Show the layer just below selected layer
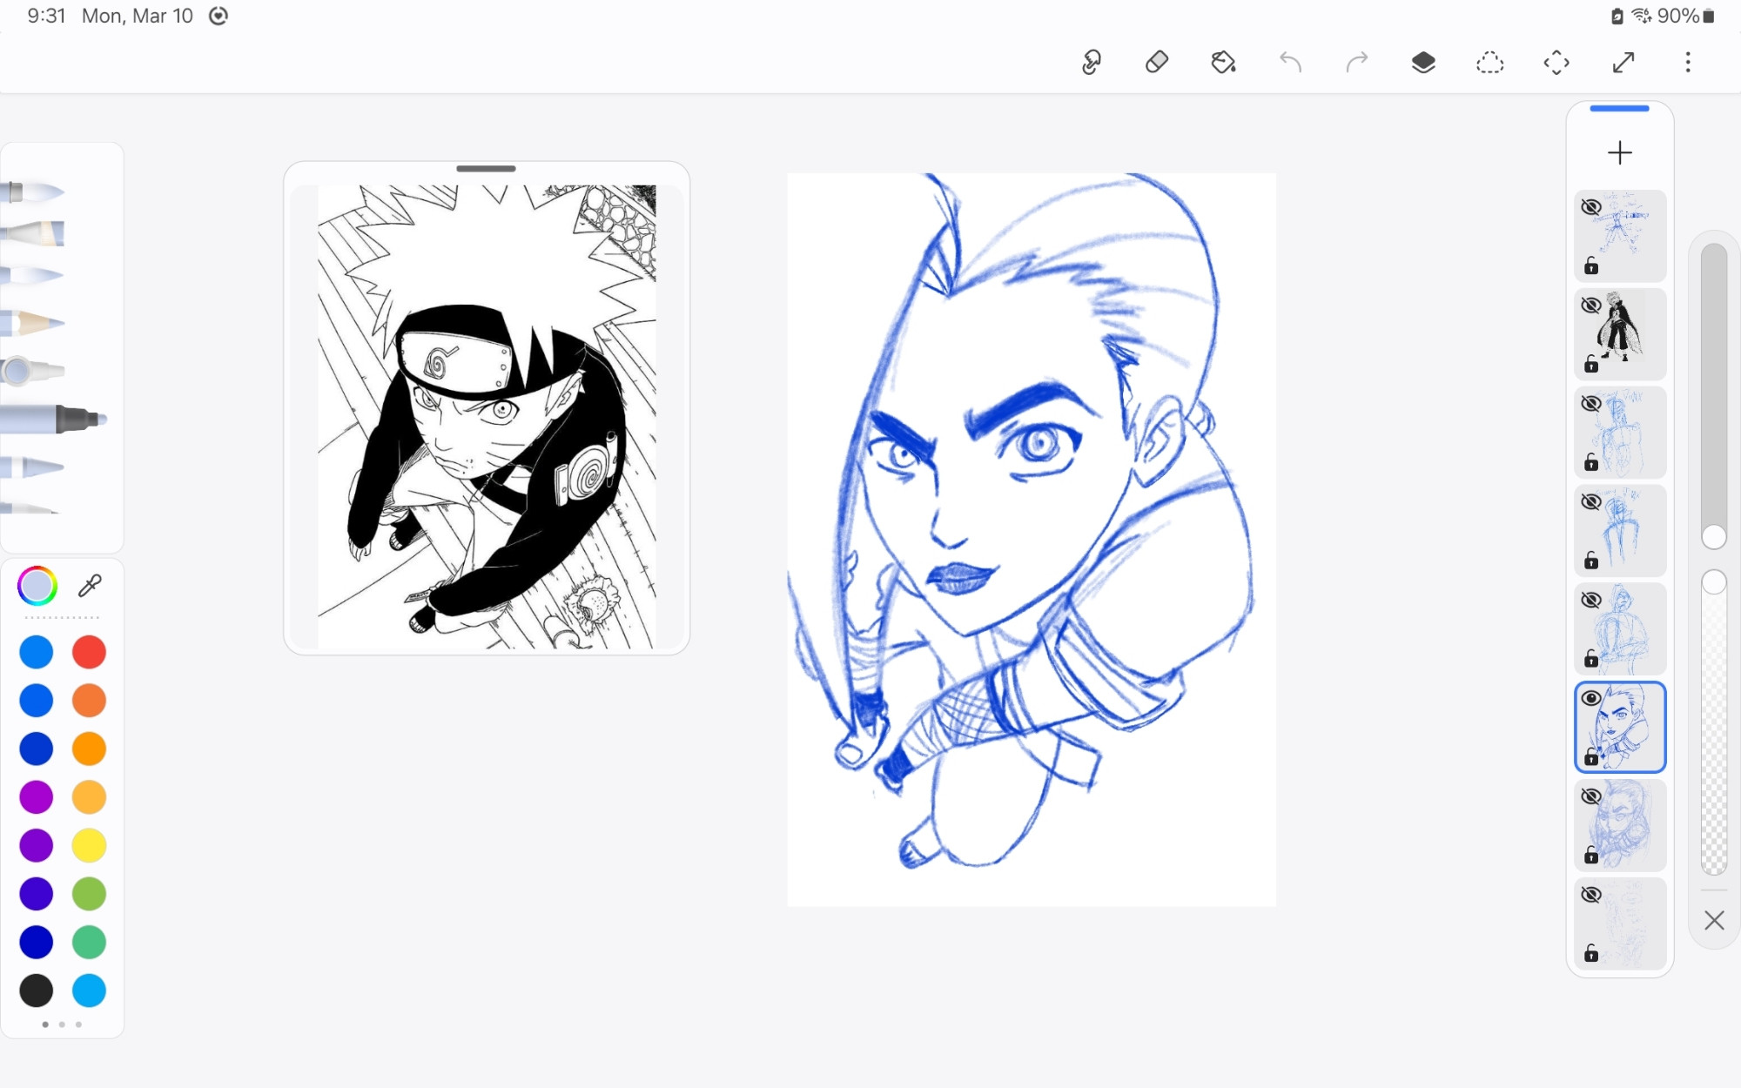Screen dimensions: 1741x1088 pos(1591,796)
